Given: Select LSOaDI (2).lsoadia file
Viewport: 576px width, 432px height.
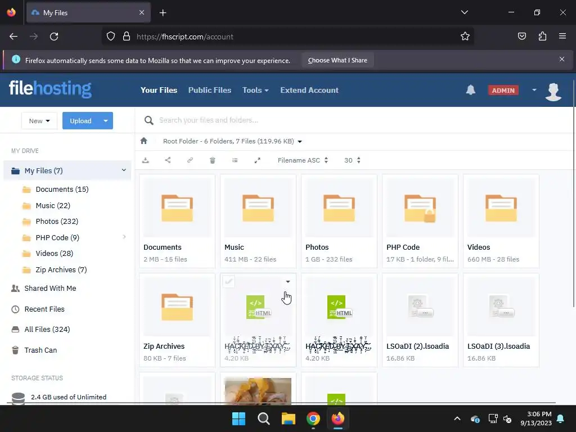Looking at the screenshot, I should click(x=420, y=320).
